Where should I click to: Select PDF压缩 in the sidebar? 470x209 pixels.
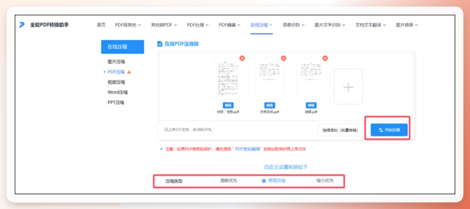[117, 72]
